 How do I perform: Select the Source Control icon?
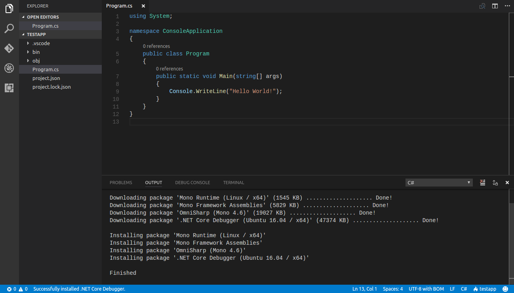point(9,48)
